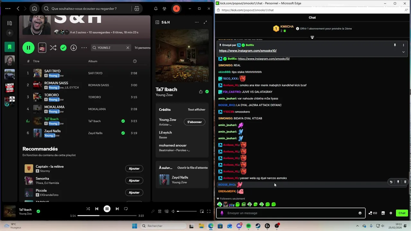411x231 pixels.
Task: Add Senorita to the playlist
Action: pos(134,180)
